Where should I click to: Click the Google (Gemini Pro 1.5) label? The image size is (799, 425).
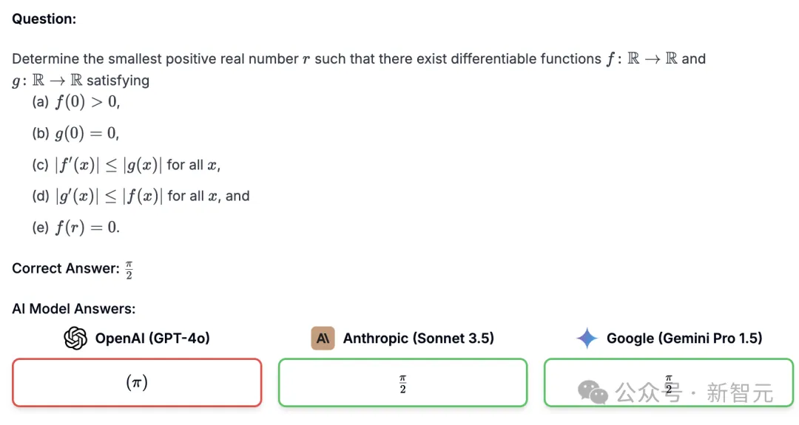[684, 339]
